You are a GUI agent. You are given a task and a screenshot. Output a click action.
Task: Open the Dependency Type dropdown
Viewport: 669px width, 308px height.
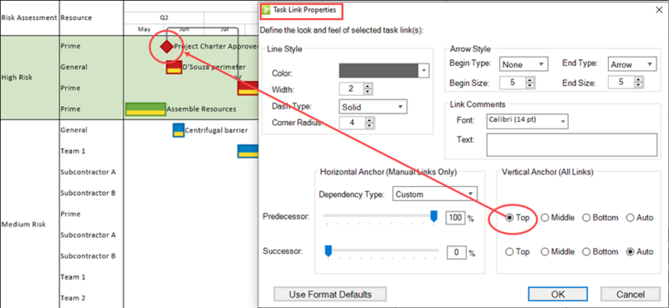(471, 194)
